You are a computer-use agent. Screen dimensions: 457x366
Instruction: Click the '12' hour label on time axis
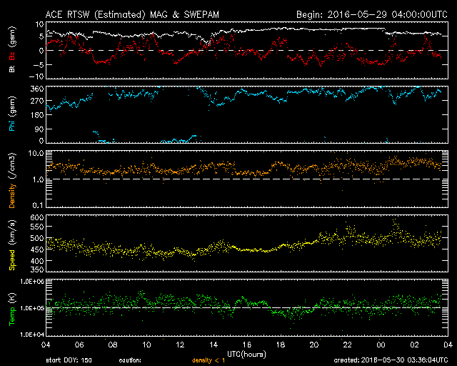coord(180,345)
